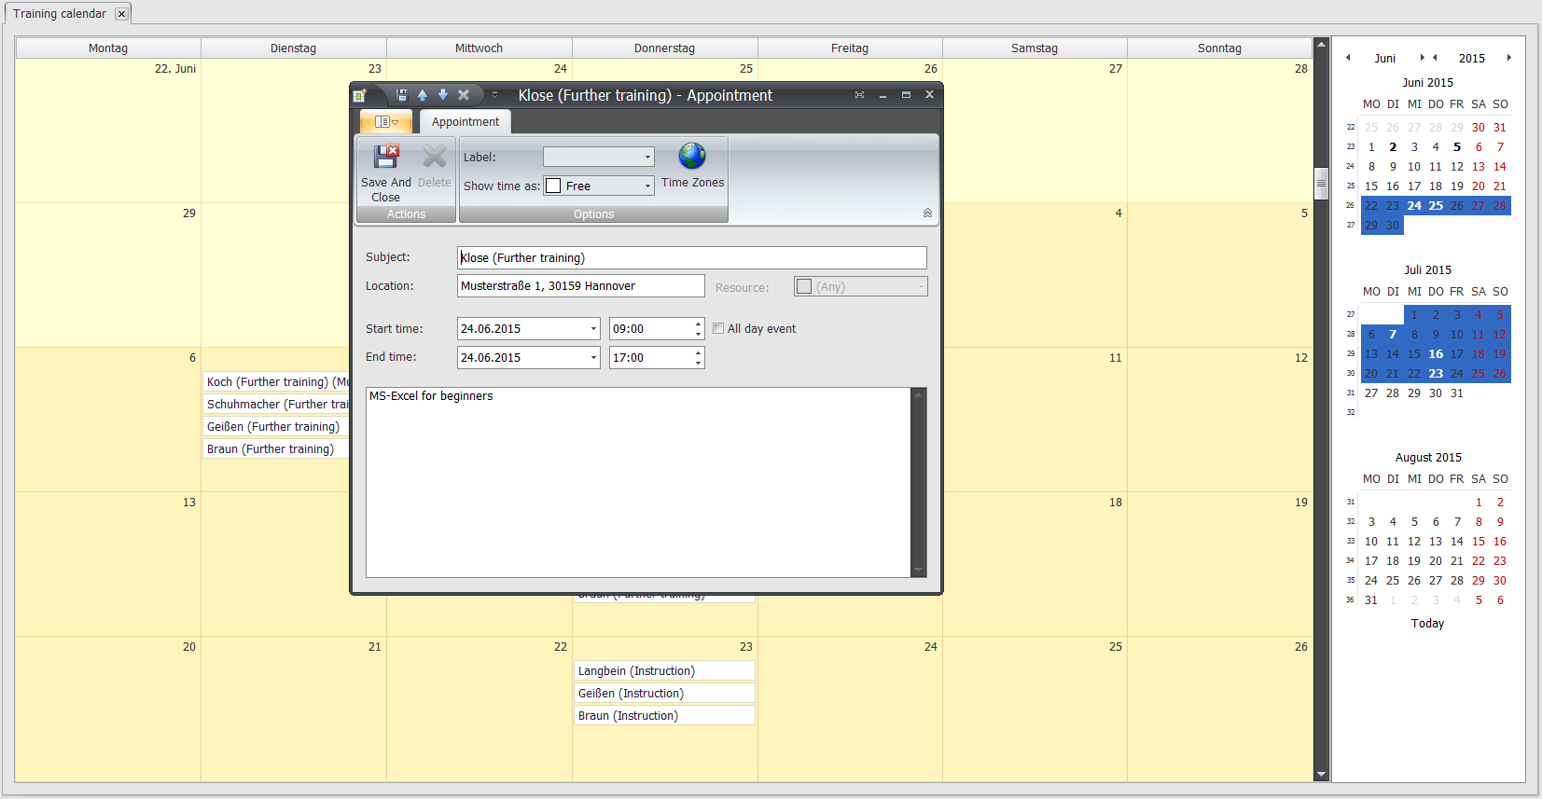Enable the All day event checkbox
This screenshot has height=799, width=1542.
(x=718, y=328)
